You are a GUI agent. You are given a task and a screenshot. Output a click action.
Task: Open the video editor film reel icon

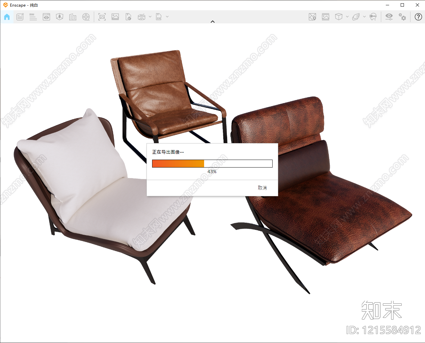pyautogui.click(x=86, y=17)
